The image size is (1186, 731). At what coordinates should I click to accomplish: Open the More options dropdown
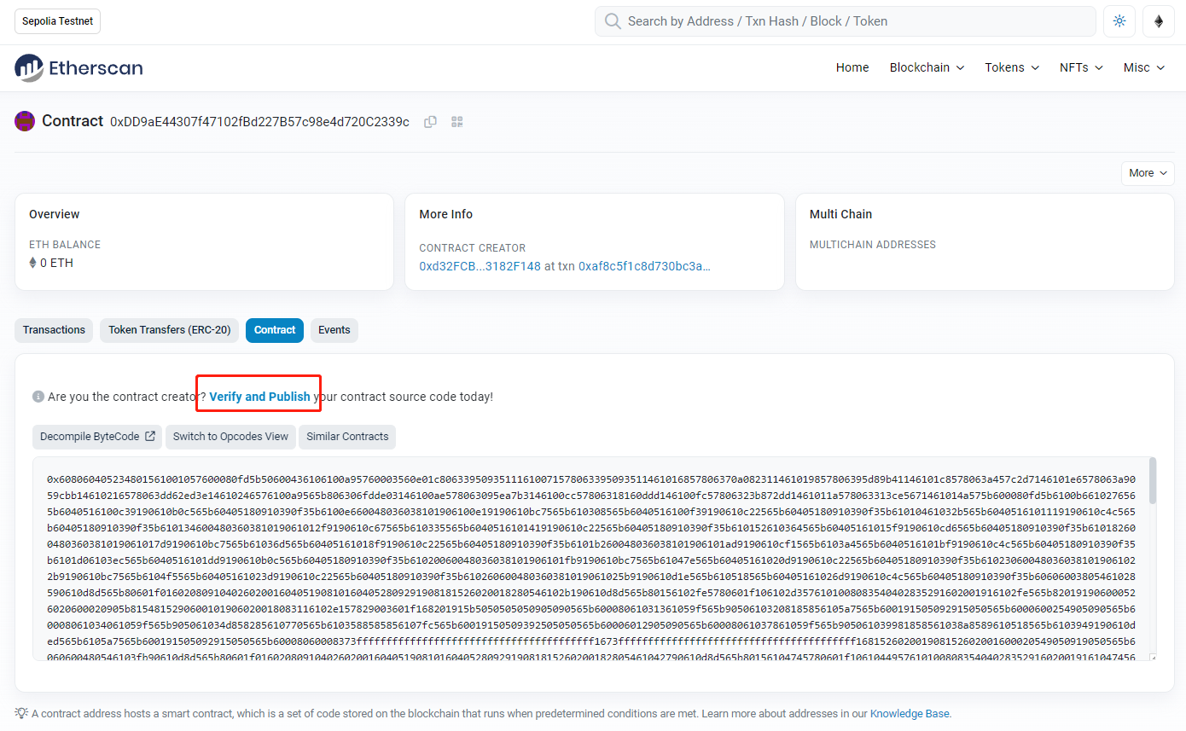1148,173
